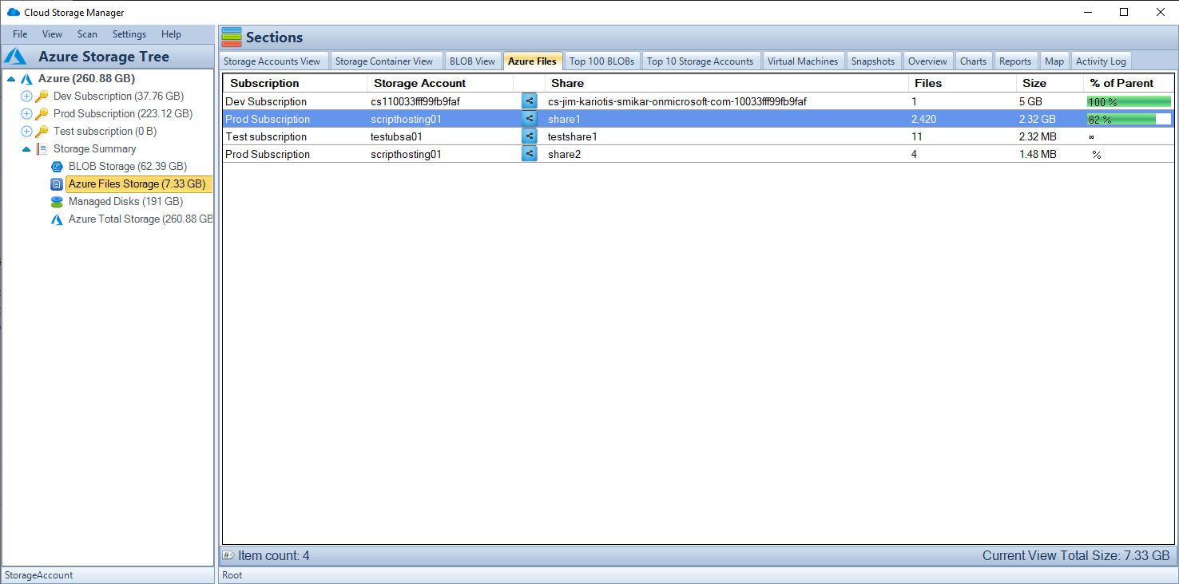This screenshot has height=584, width=1179.
Task: Click the share button on the testshare1 row
Action: (529, 136)
